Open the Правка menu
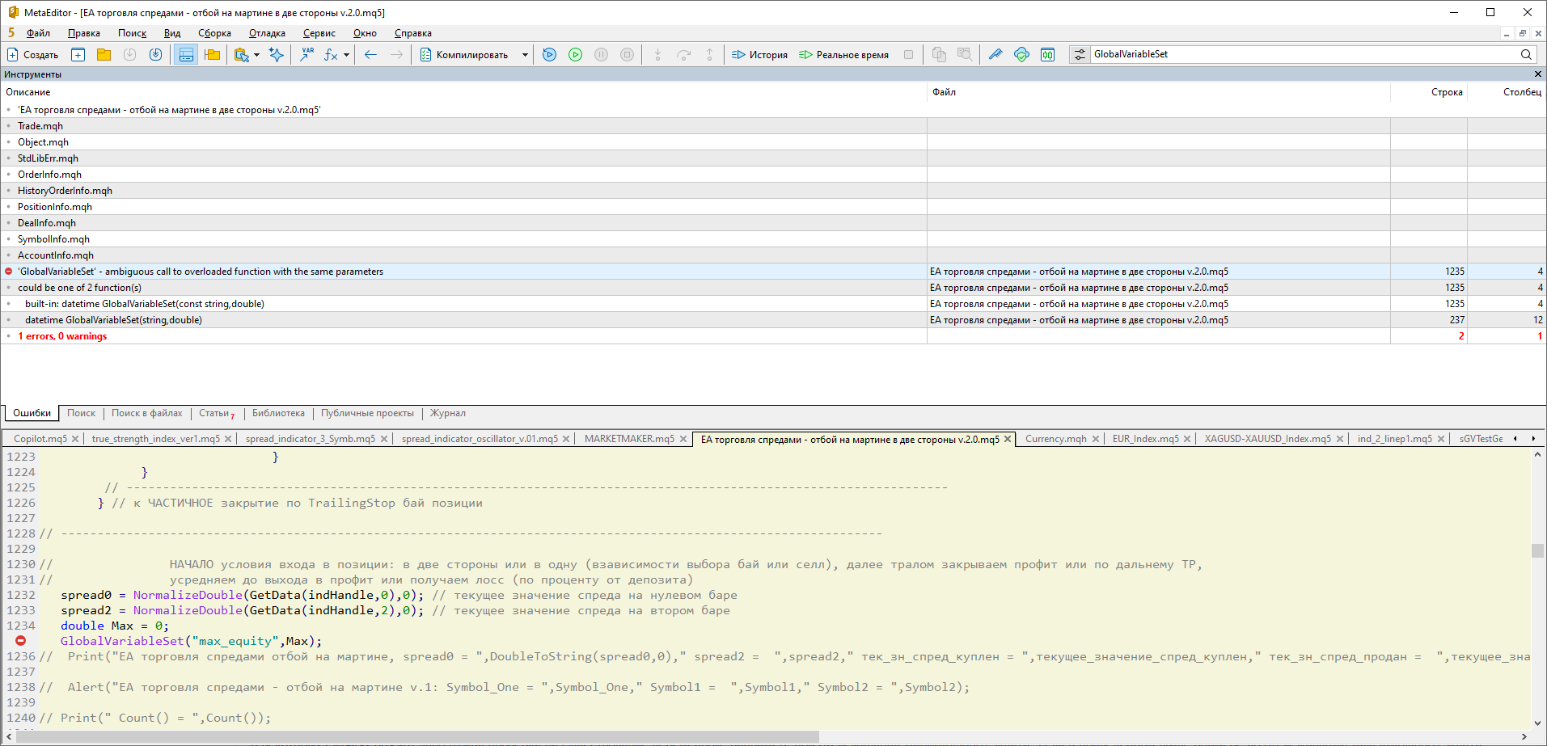Viewport: 1547px width, 746px height. (x=84, y=33)
